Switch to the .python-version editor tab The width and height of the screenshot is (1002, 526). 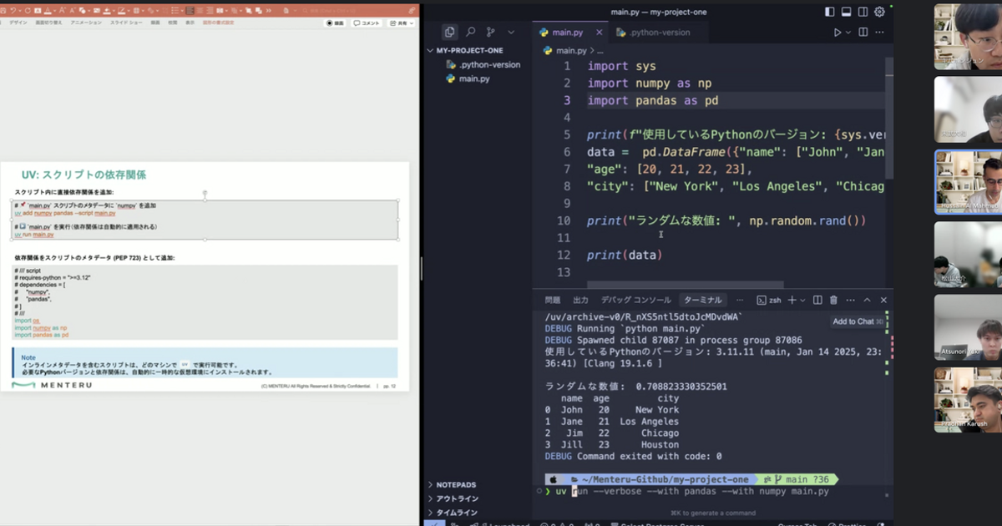653,33
